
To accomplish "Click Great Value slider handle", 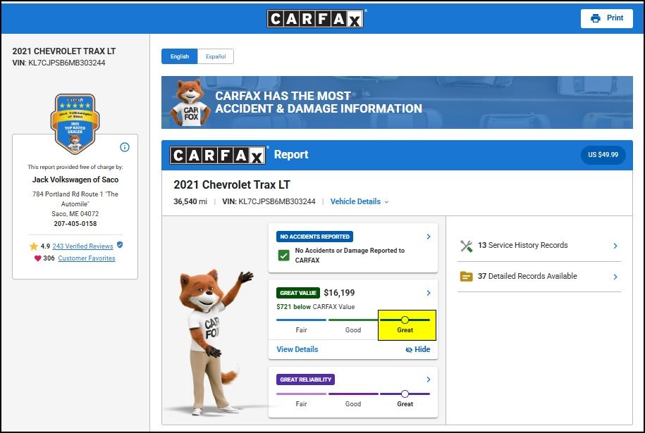I will [405, 320].
